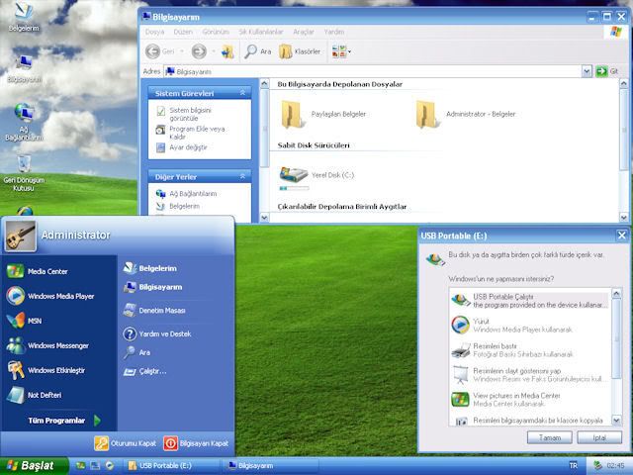Toggle the Klasörler folders pane
633x475 pixels.
300,51
